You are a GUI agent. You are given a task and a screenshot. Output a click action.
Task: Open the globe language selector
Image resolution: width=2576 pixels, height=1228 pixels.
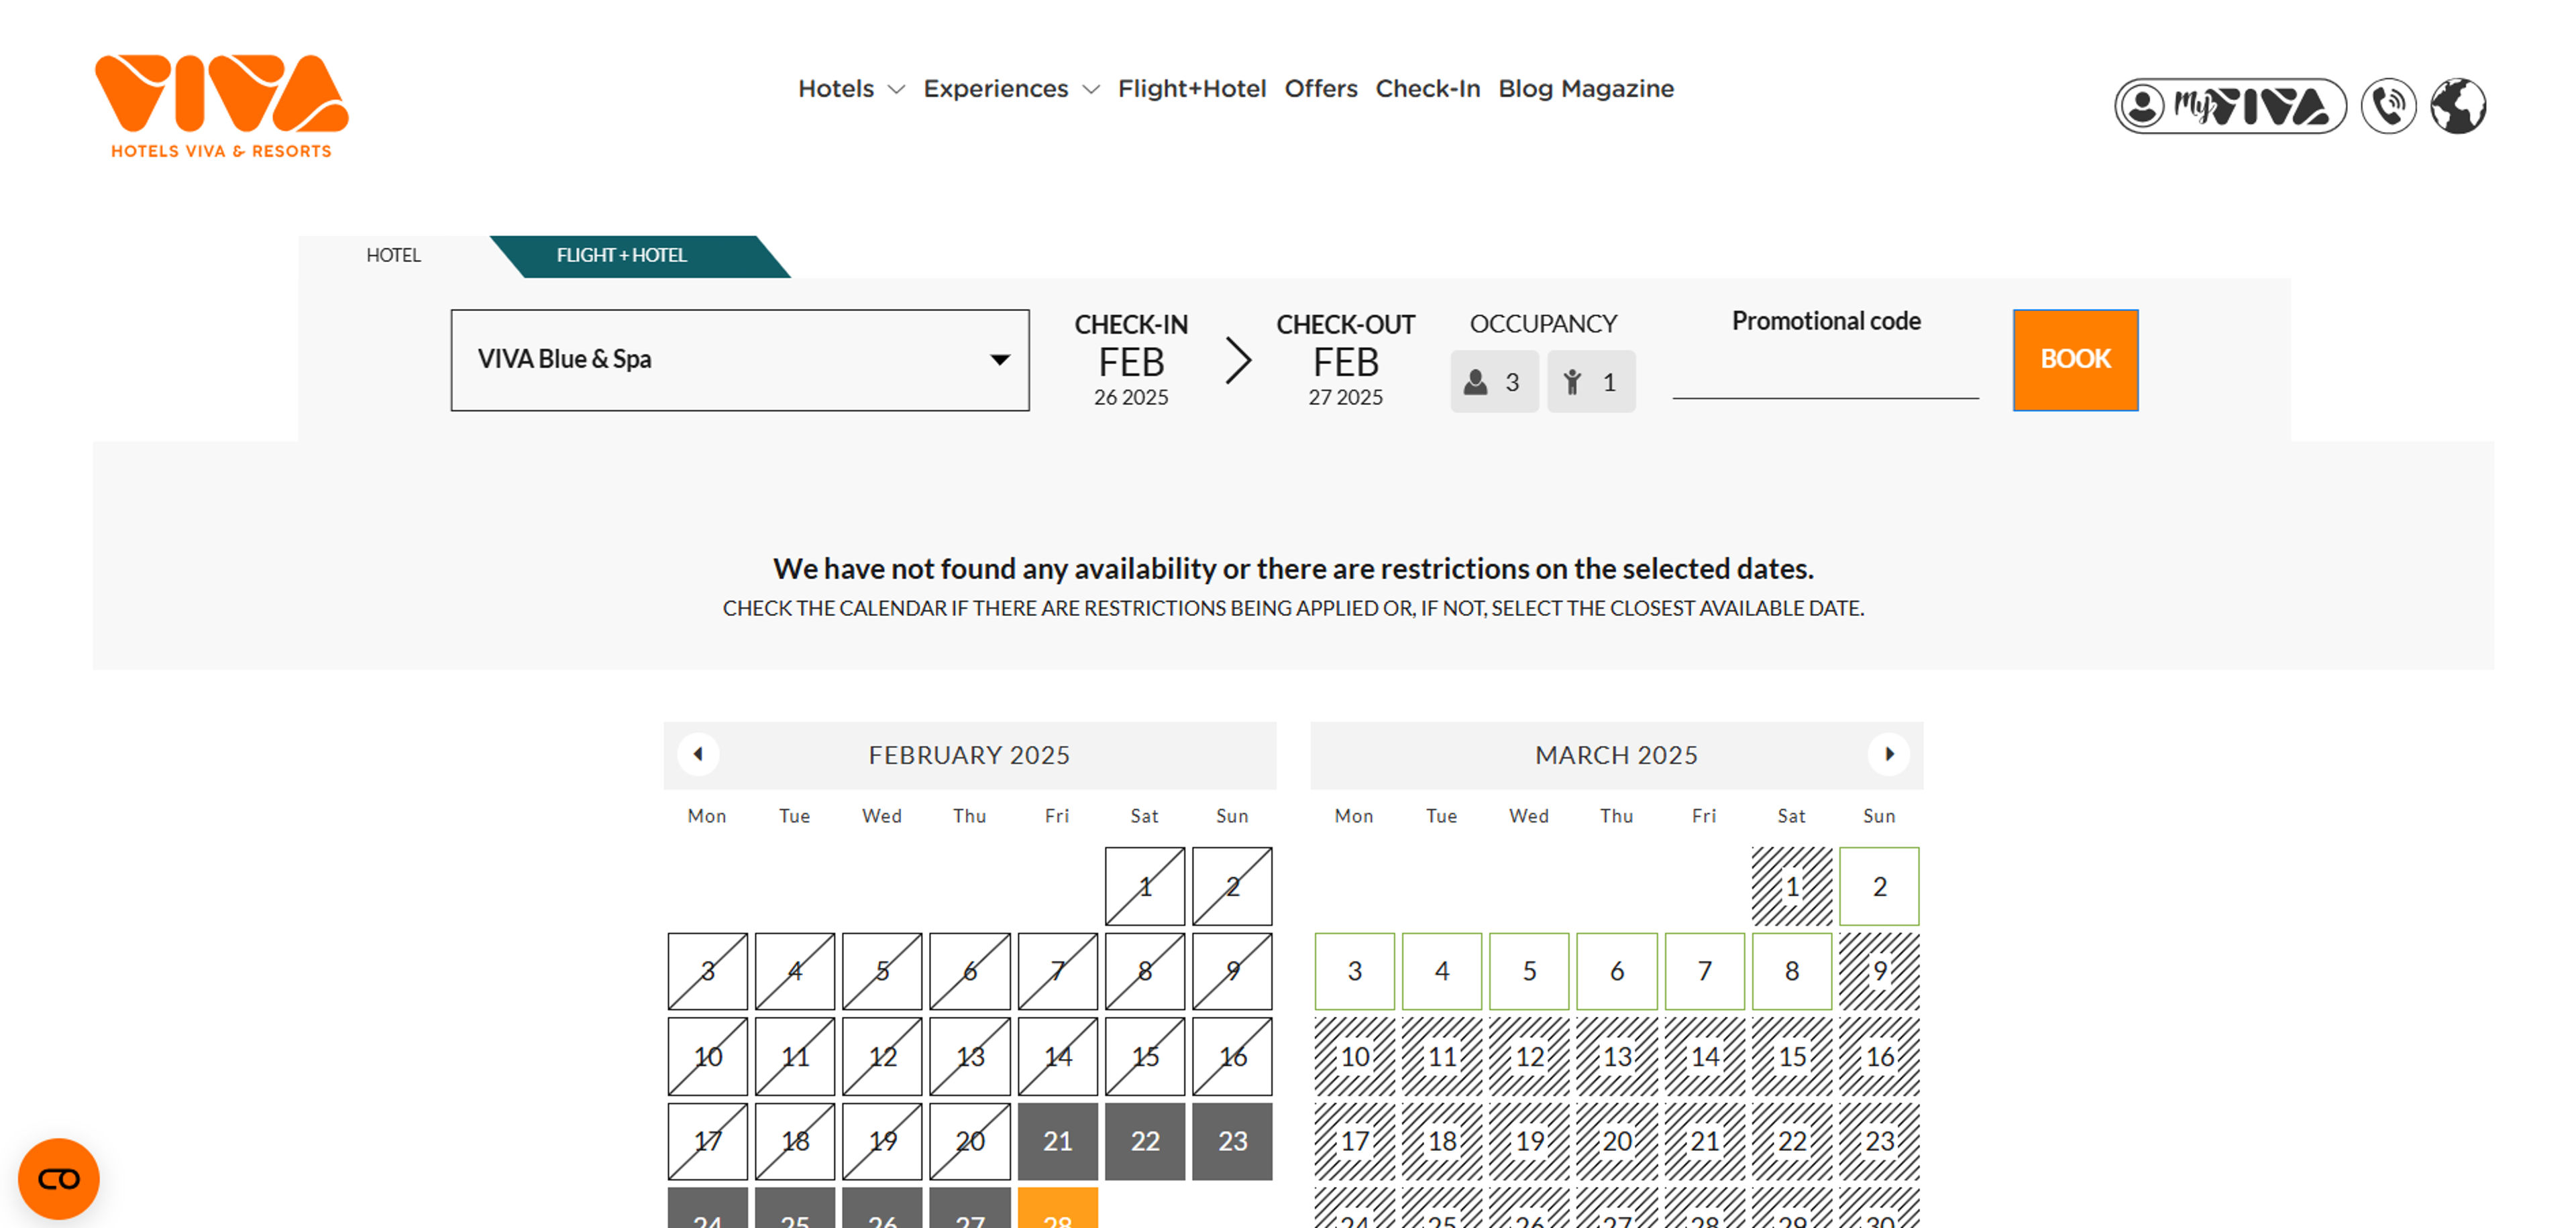(x=2458, y=106)
